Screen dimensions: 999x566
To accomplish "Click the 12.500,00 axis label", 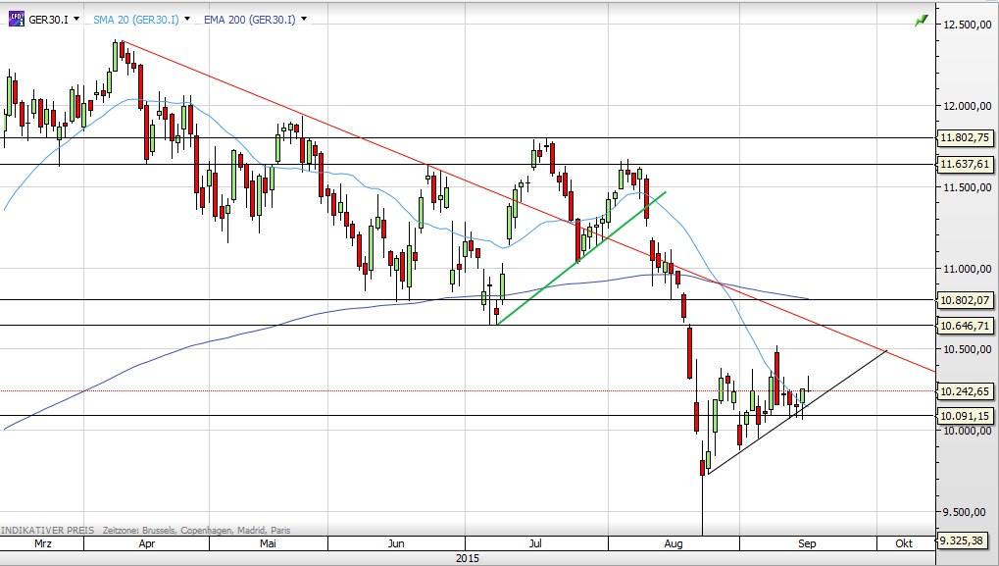I will point(968,25).
